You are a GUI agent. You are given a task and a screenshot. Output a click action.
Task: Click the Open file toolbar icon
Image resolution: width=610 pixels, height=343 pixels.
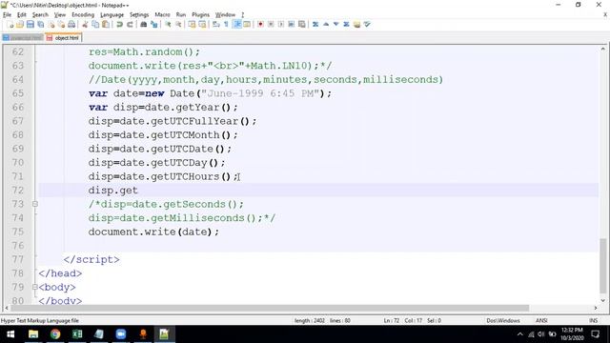[20, 25]
